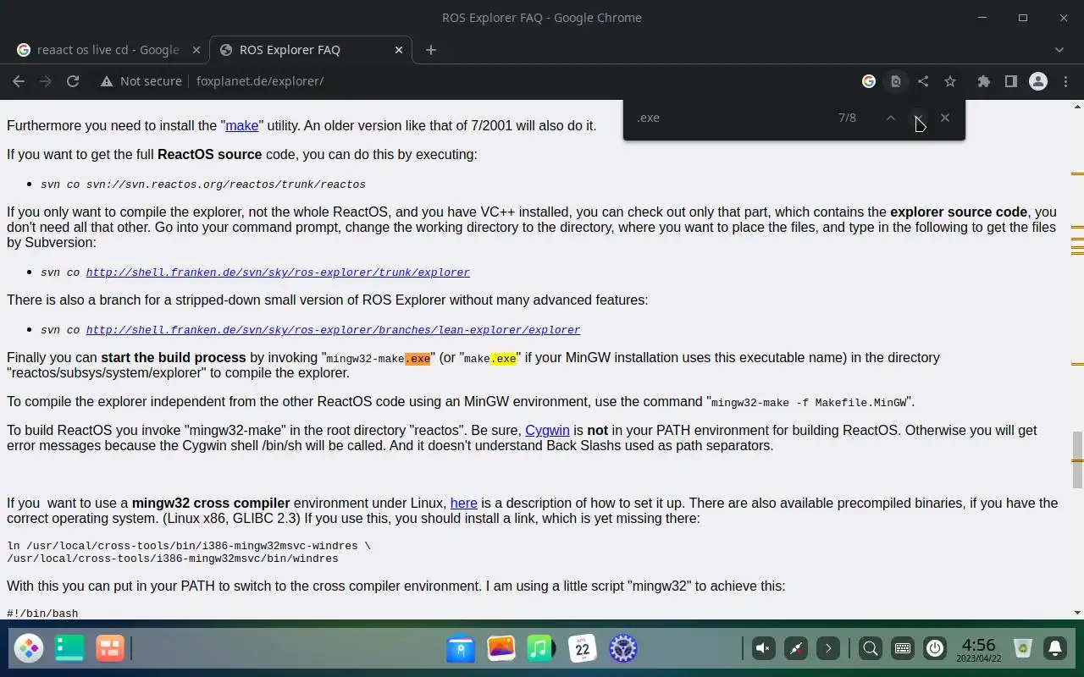This screenshot has height=677, width=1084.
Task: Click the orange highlighted '.exe' match
Action: click(418, 359)
